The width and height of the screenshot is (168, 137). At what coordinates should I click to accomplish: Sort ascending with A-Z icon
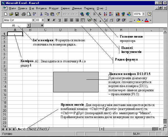(105, 14)
